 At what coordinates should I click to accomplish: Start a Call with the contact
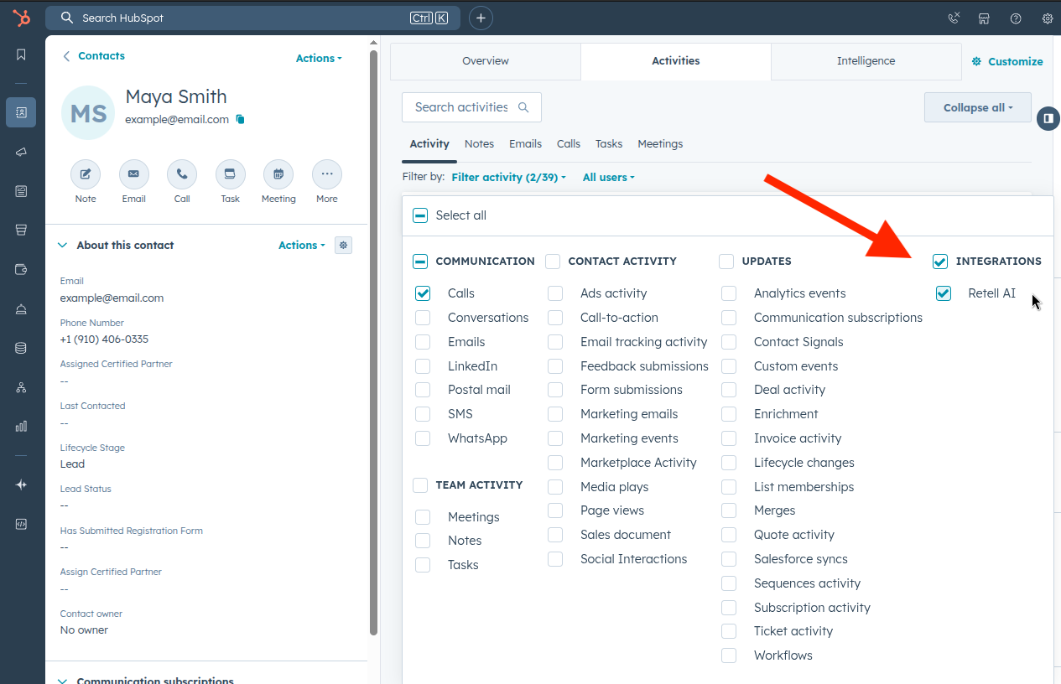[182, 174]
